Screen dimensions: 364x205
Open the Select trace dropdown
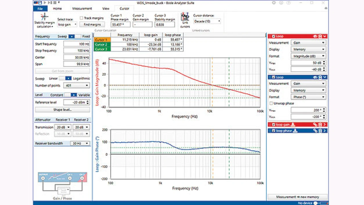point(67,25)
